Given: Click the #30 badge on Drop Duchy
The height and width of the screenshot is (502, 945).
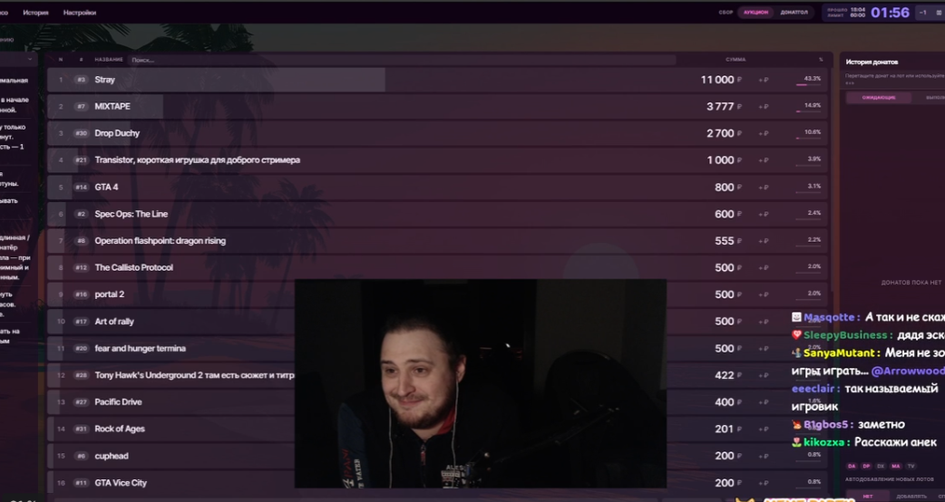Looking at the screenshot, I should coord(81,133).
